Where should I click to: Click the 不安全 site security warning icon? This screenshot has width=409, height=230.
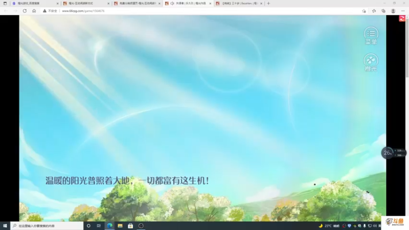[x=44, y=11]
